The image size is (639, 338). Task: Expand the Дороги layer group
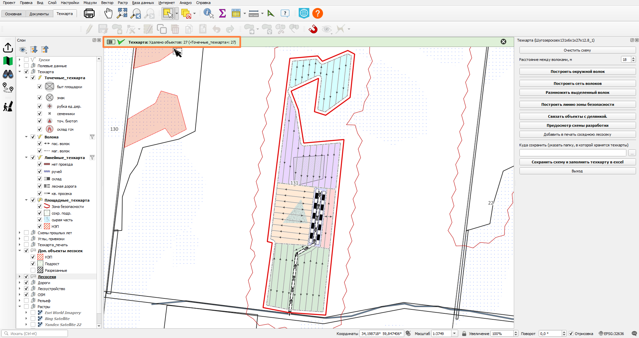pyautogui.click(x=20, y=283)
